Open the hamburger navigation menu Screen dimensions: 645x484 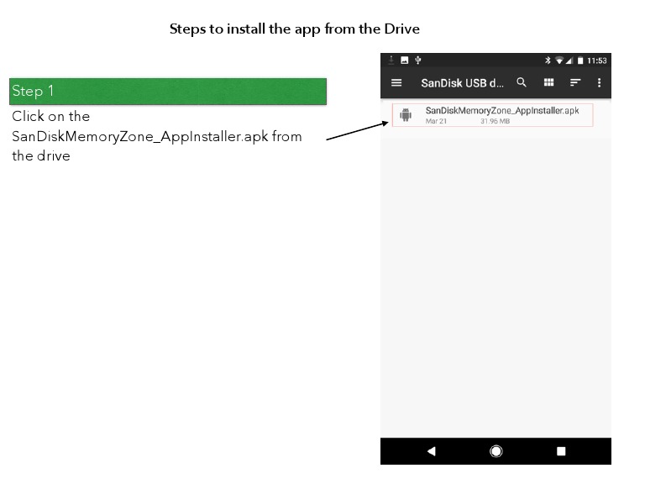pos(396,82)
